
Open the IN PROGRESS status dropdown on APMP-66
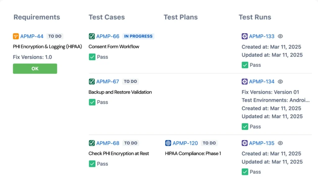point(138,36)
